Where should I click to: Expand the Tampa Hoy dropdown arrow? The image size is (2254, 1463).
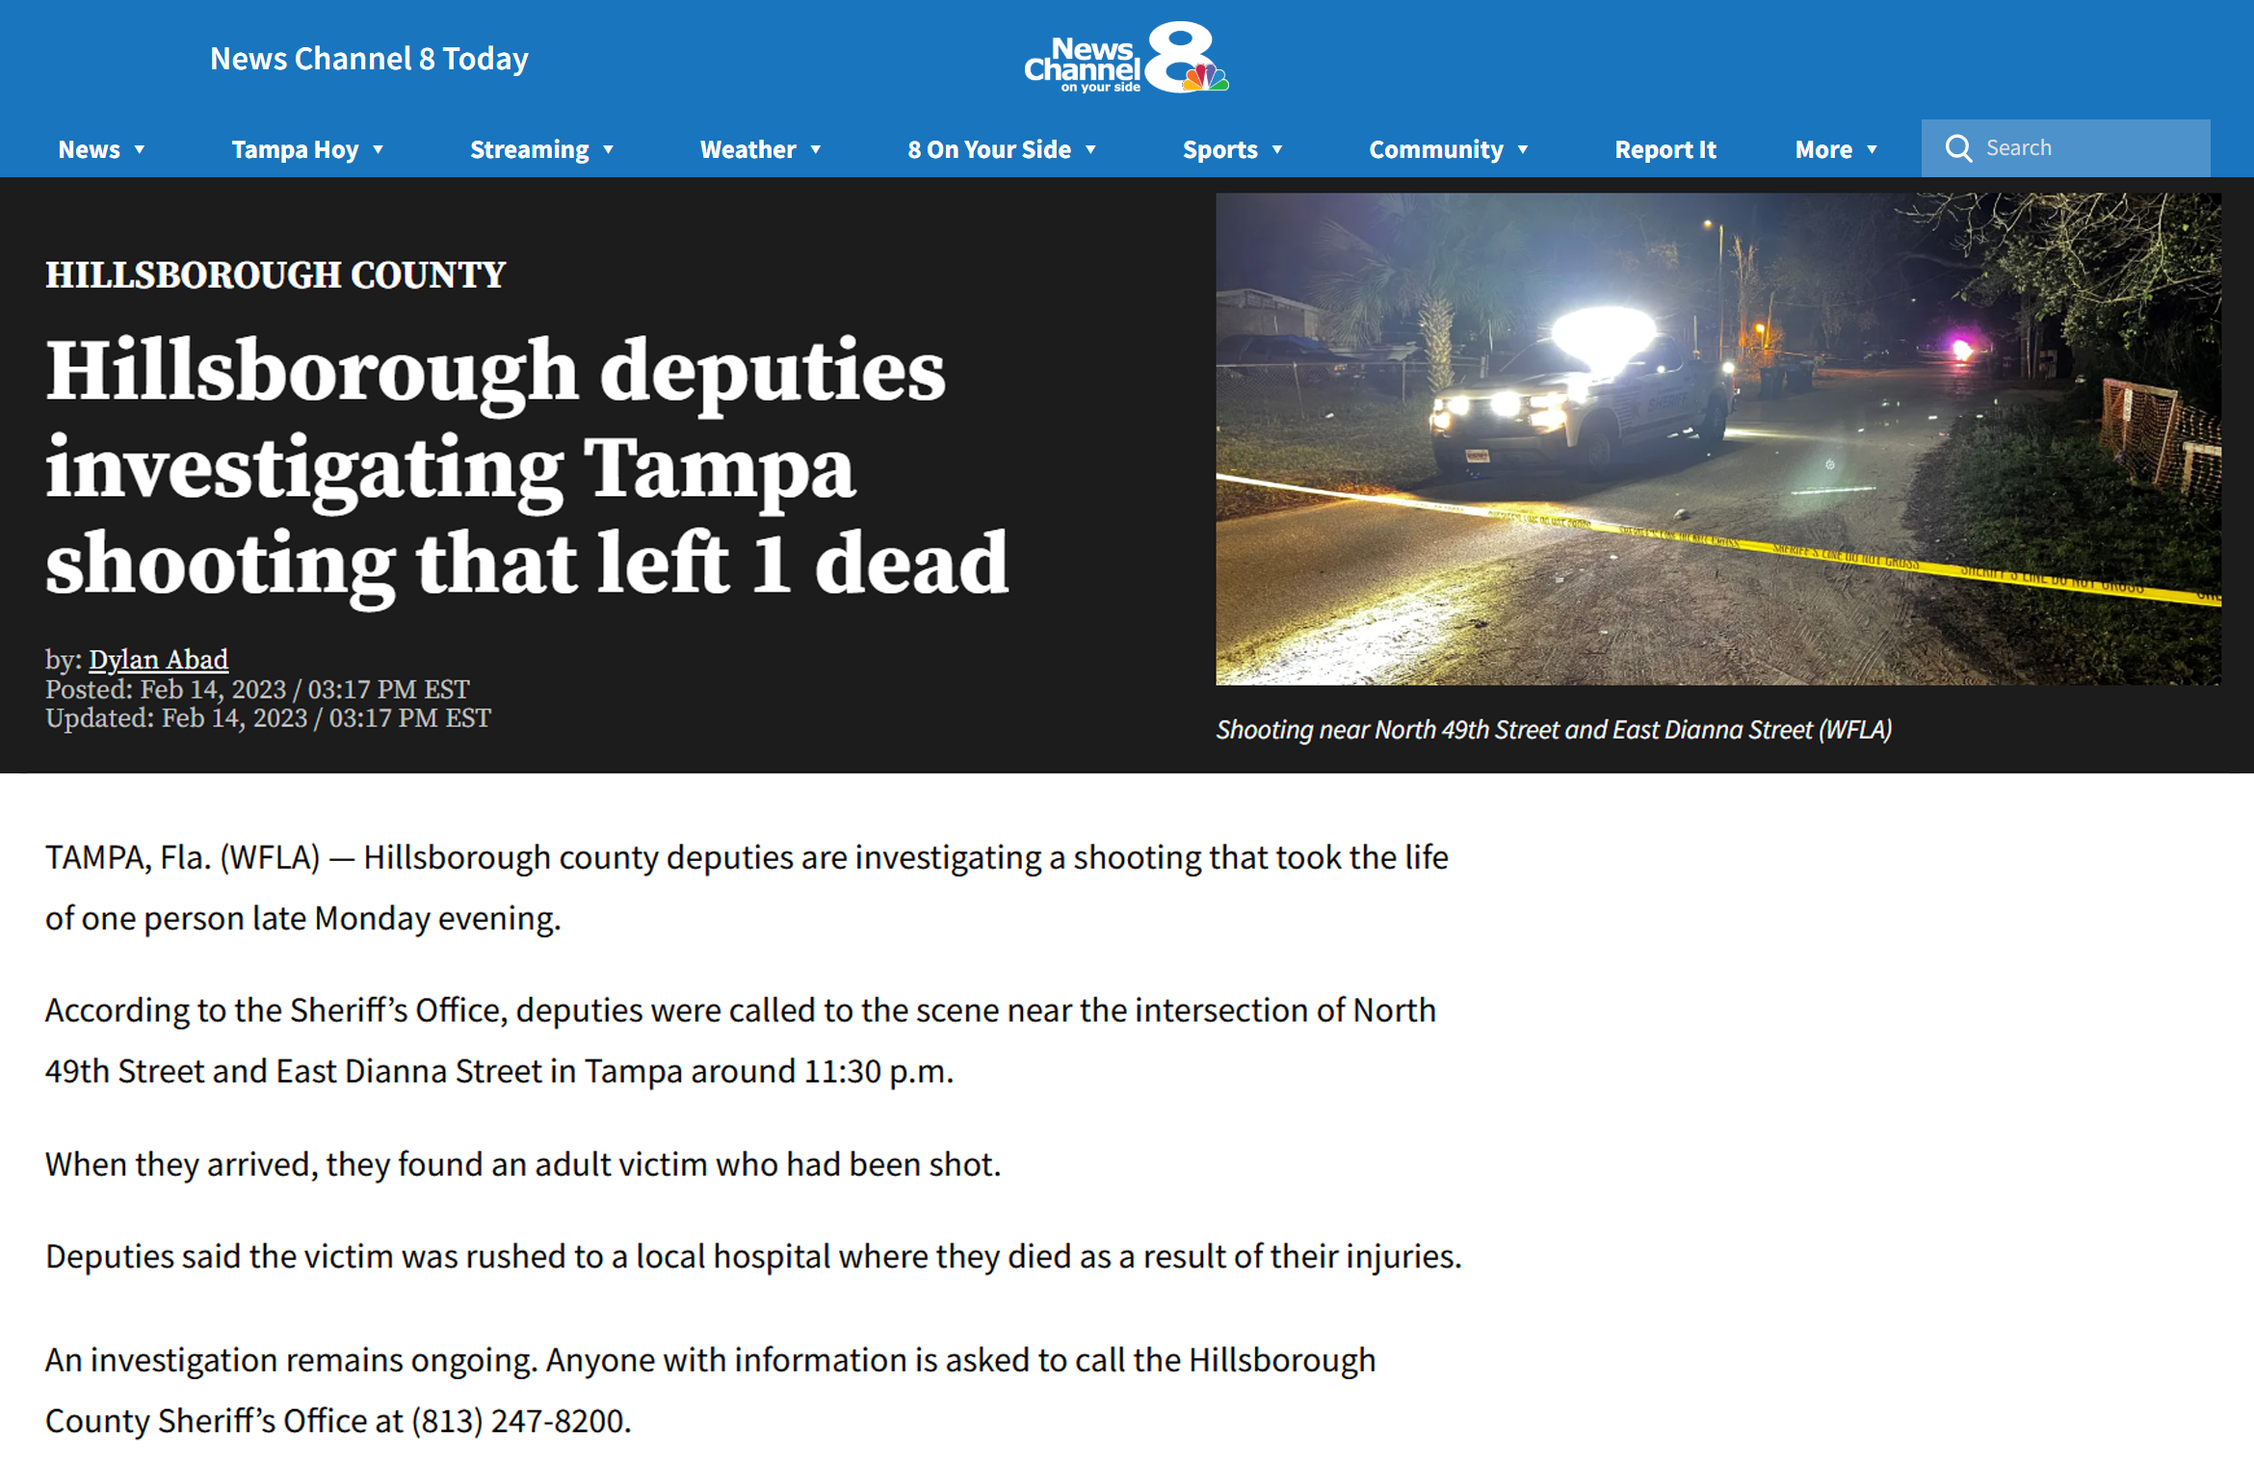[379, 150]
